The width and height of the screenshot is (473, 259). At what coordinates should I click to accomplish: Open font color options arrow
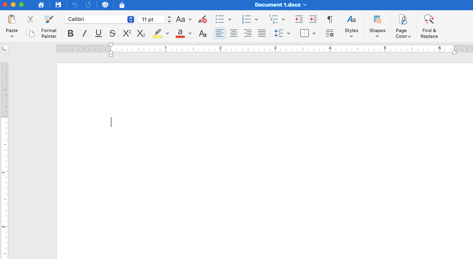[190, 33]
